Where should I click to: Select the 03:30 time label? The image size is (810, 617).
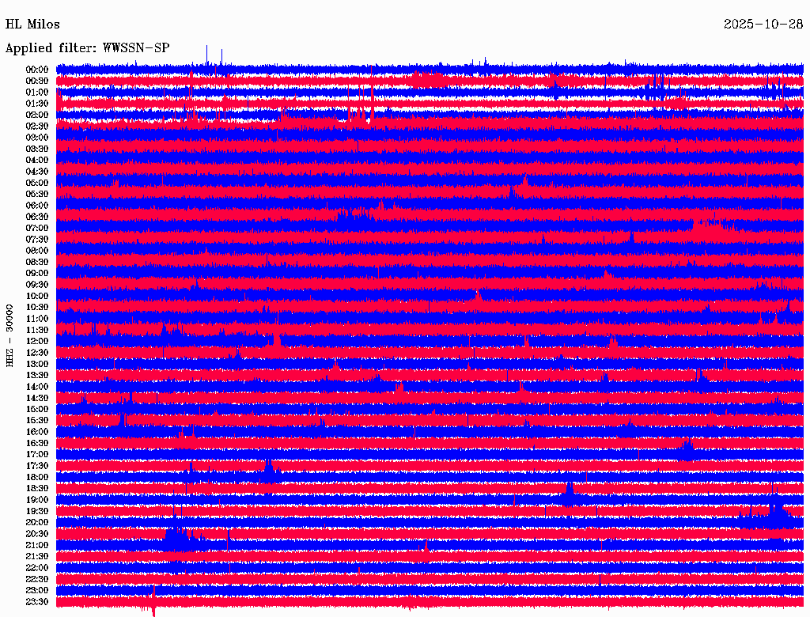(37, 149)
